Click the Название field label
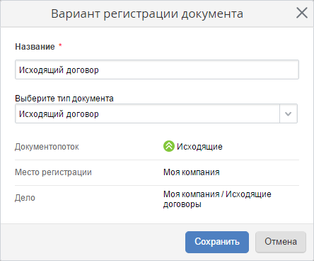 35,47
